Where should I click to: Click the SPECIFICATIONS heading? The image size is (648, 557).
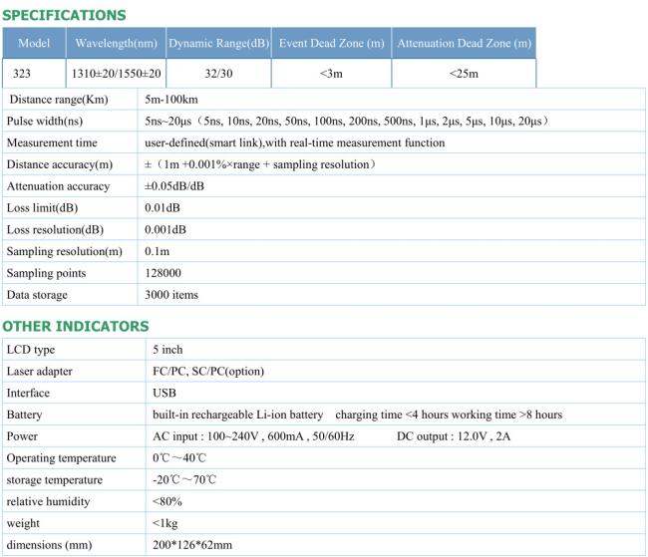[x=64, y=15]
